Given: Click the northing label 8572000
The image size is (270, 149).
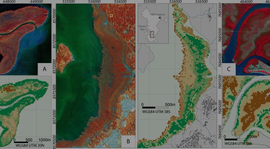Looking at the screenshot, I should (54, 67).
